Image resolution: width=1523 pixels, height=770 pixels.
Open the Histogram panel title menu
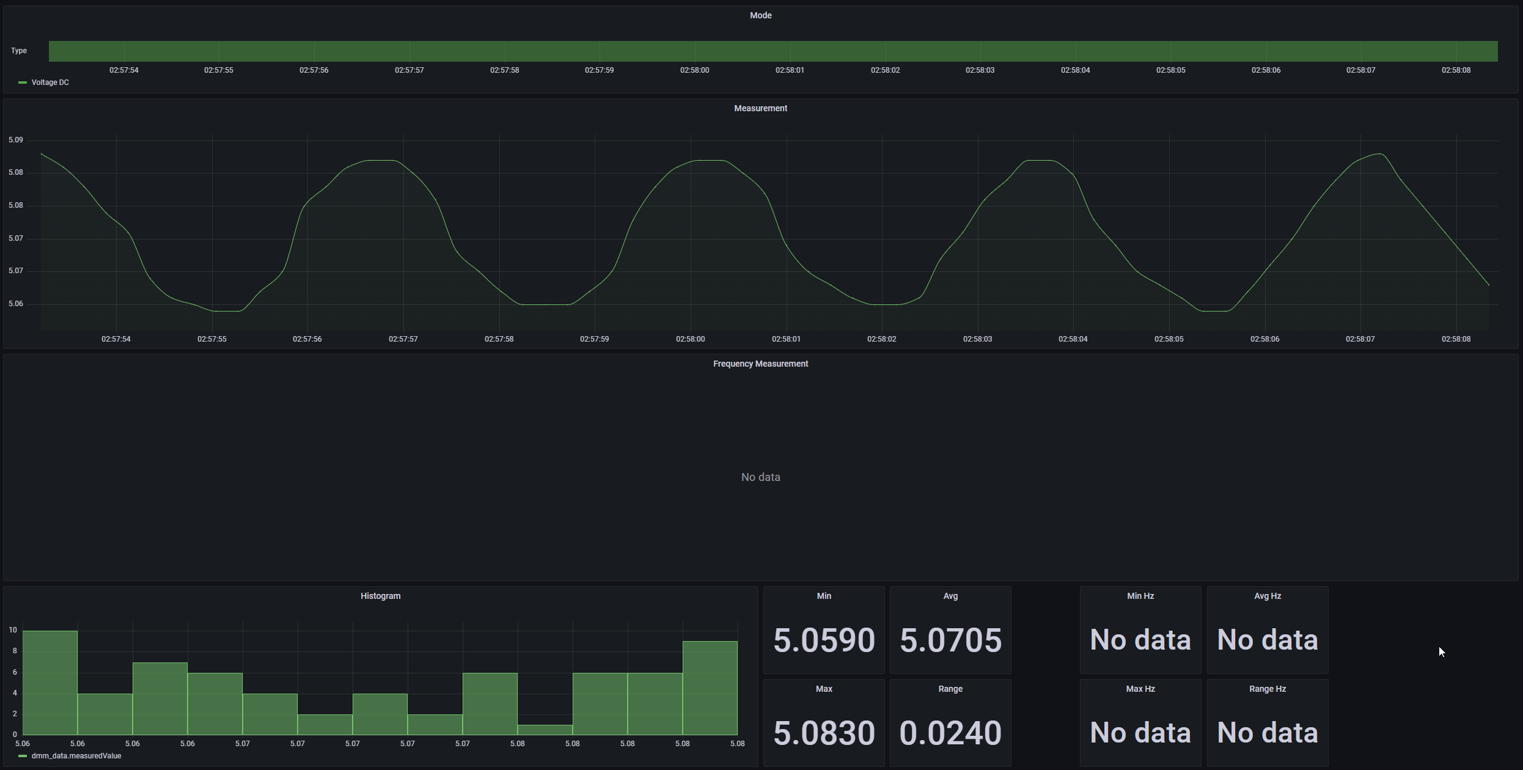tap(380, 596)
